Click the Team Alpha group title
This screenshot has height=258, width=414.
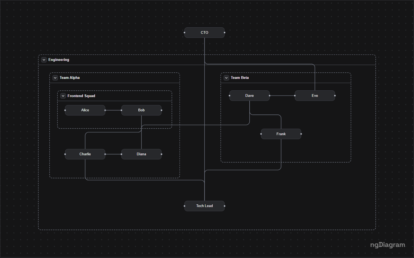[x=70, y=78]
